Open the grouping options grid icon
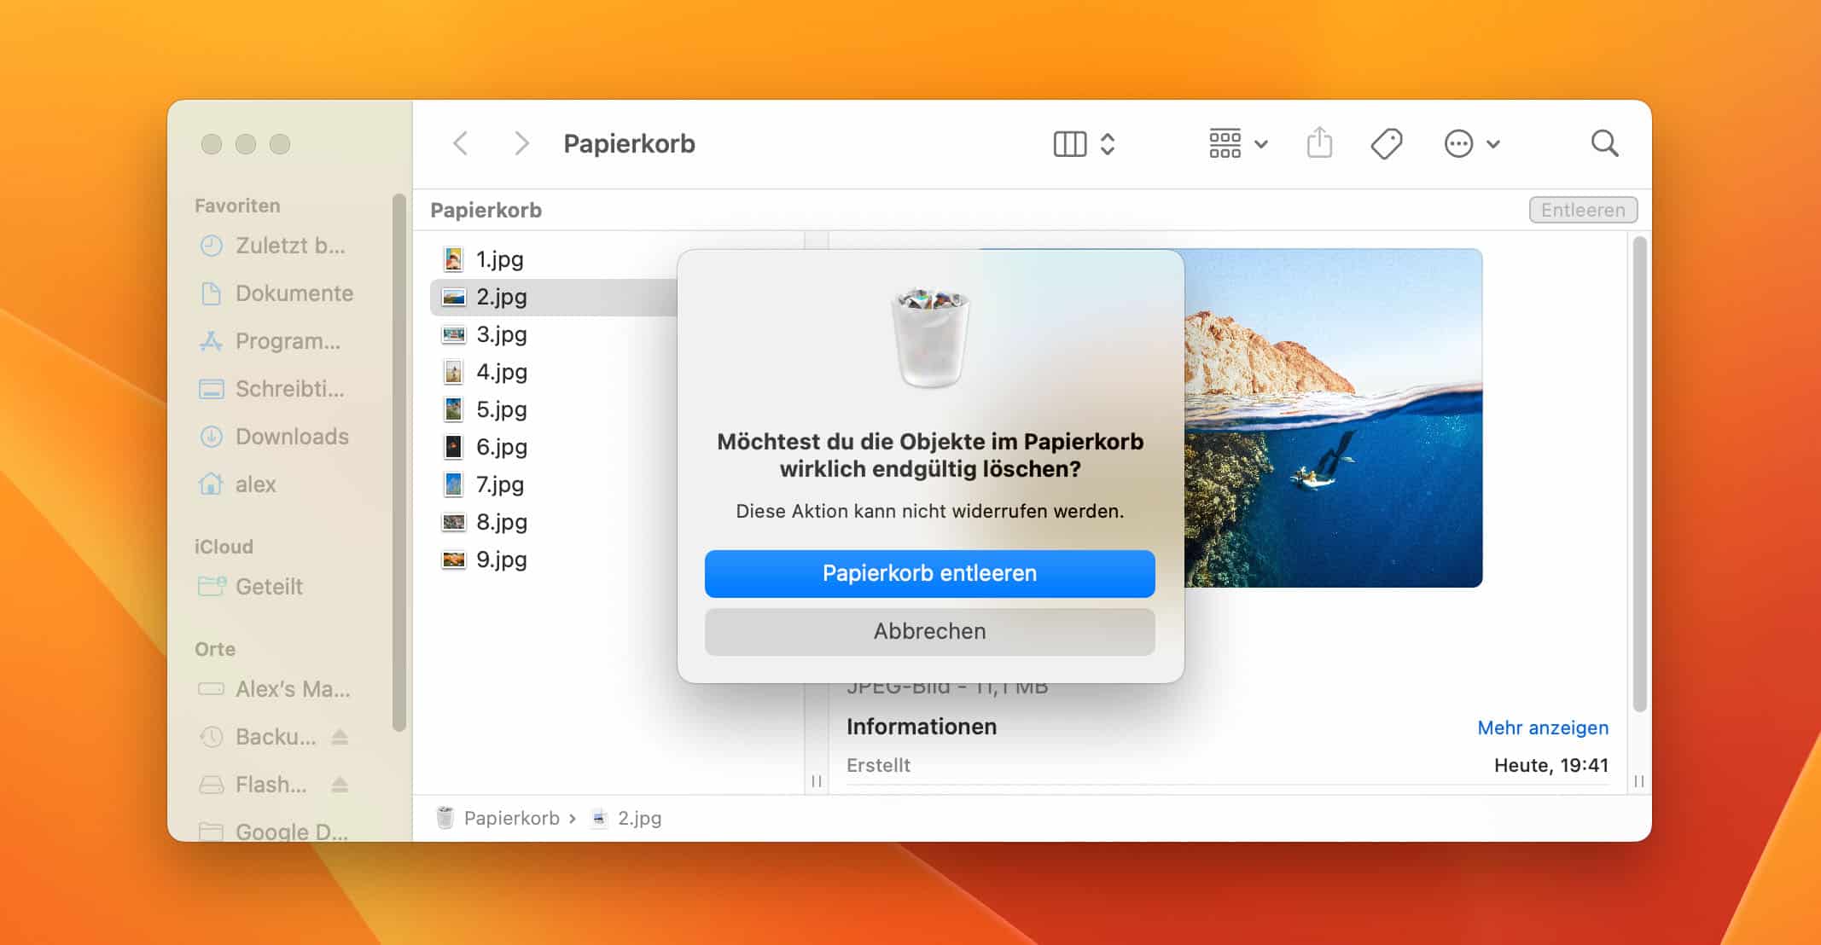Viewport: 1821px width, 945px height. pos(1225,143)
